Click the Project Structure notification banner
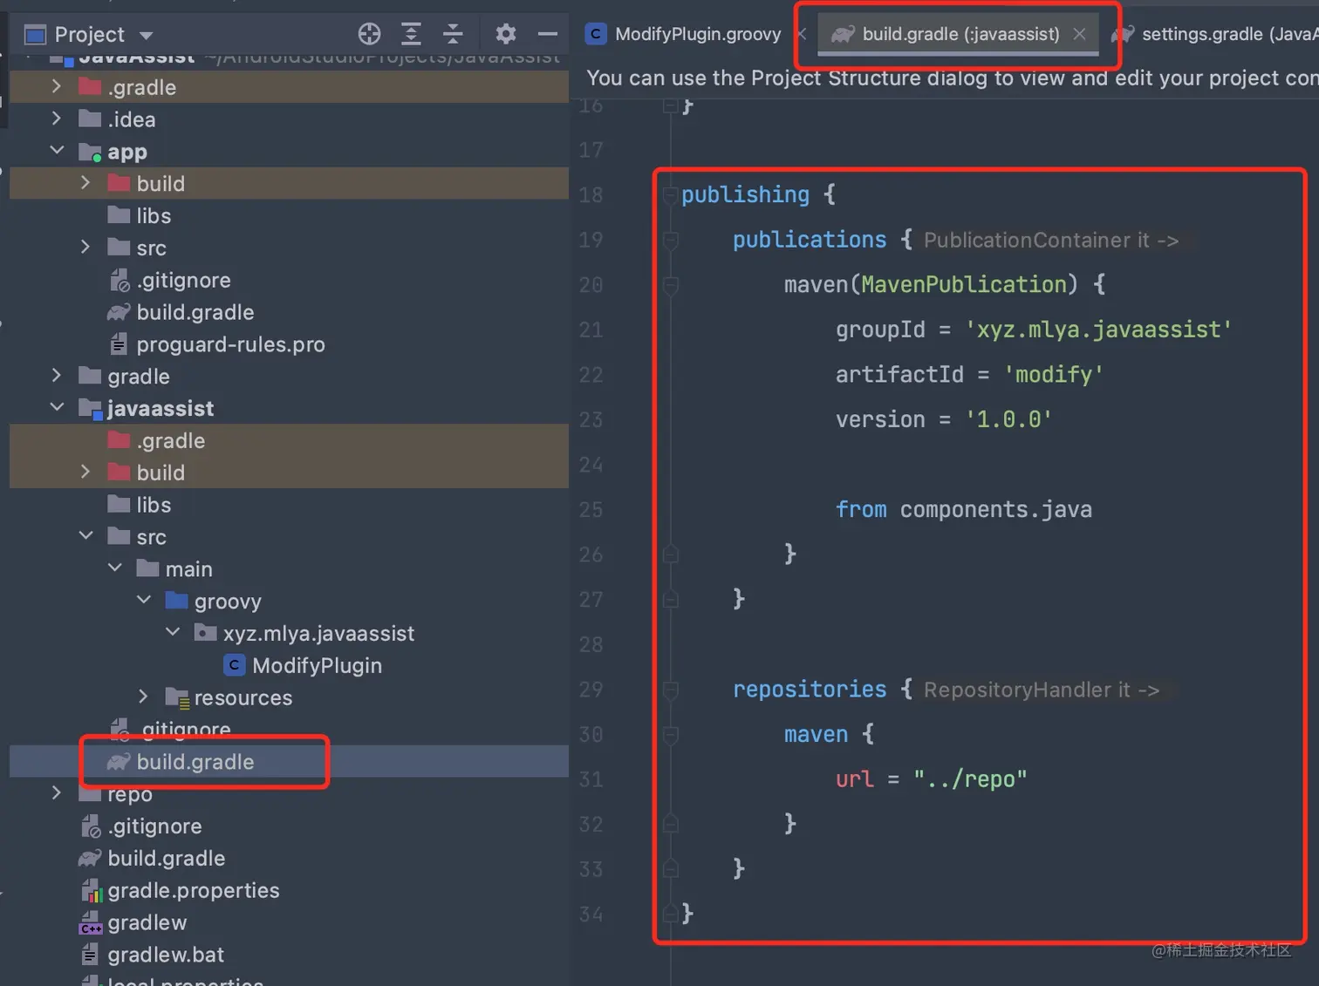Screen dimensions: 1319x986 tap(945, 78)
